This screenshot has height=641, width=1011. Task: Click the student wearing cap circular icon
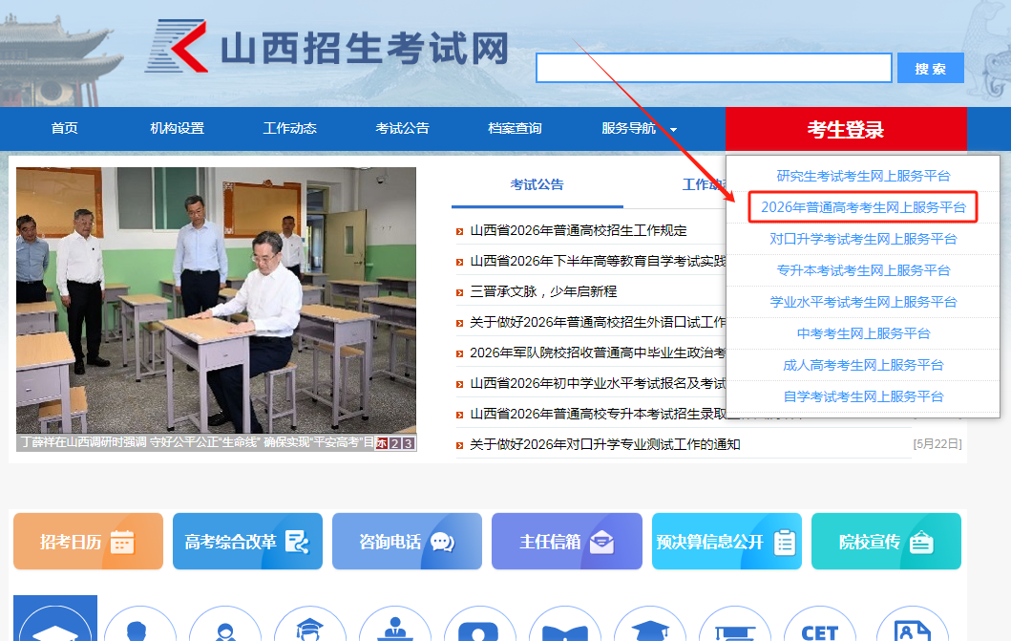[x=309, y=624]
